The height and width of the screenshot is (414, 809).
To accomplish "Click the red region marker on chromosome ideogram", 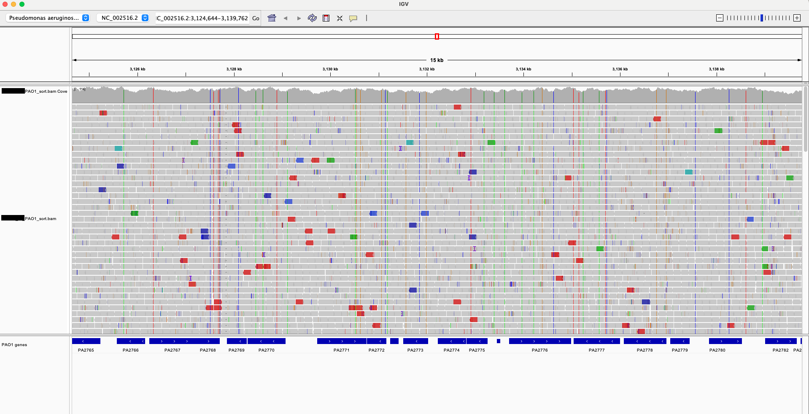I will pyautogui.click(x=437, y=37).
